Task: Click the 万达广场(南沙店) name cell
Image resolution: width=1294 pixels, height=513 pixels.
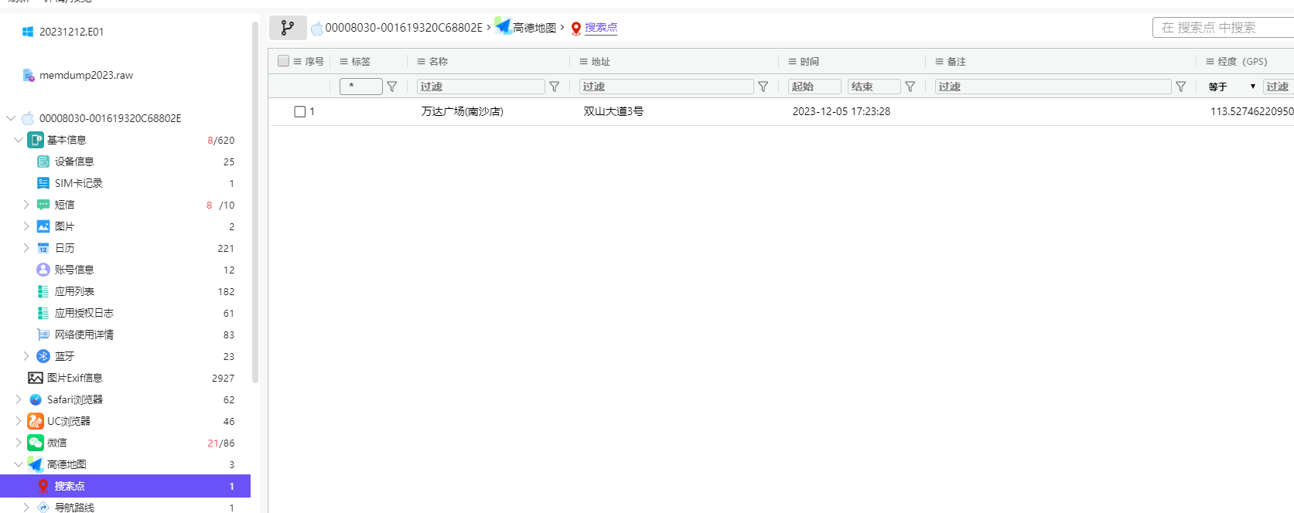Action: click(463, 111)
